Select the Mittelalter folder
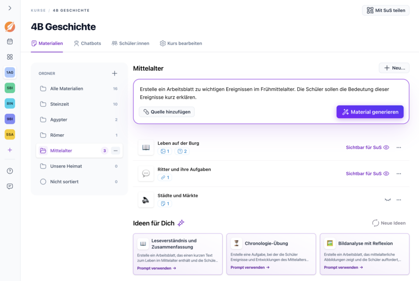 [x=79, y=151]
